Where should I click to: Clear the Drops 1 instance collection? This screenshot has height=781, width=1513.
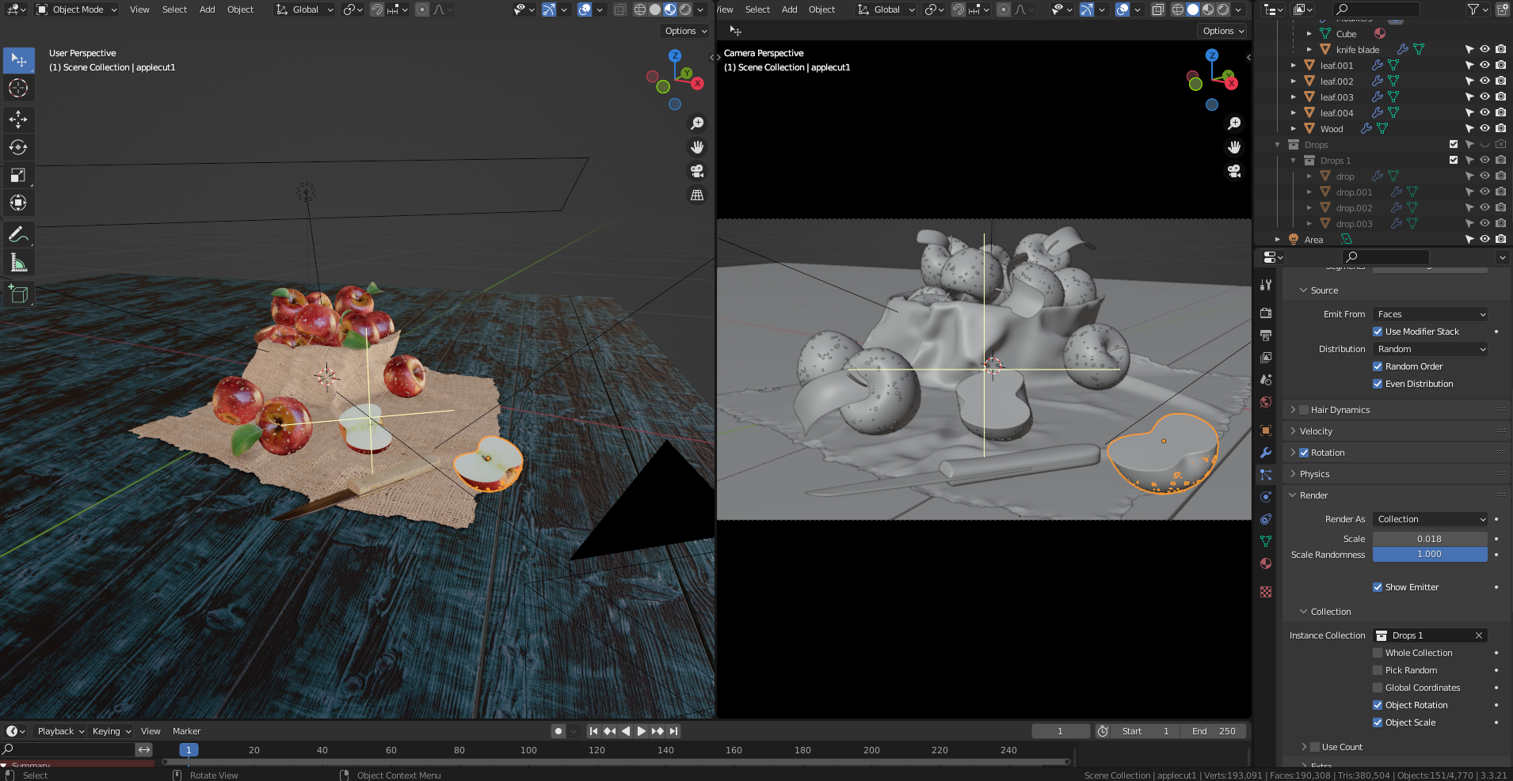[x=1478, y=635]
